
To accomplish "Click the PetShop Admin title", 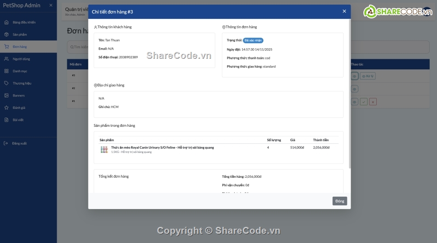I will click(x=22, y=6).
